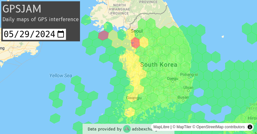Image resolution: width=257 pixels, height=134 pixels.
Task: Click the North Hwanghae Province label
Action: pos(120,9)
